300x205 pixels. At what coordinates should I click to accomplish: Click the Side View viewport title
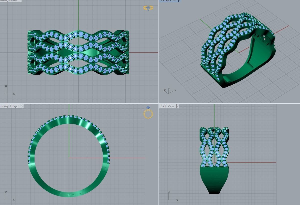pyautogui.click(x=168, y=106)
